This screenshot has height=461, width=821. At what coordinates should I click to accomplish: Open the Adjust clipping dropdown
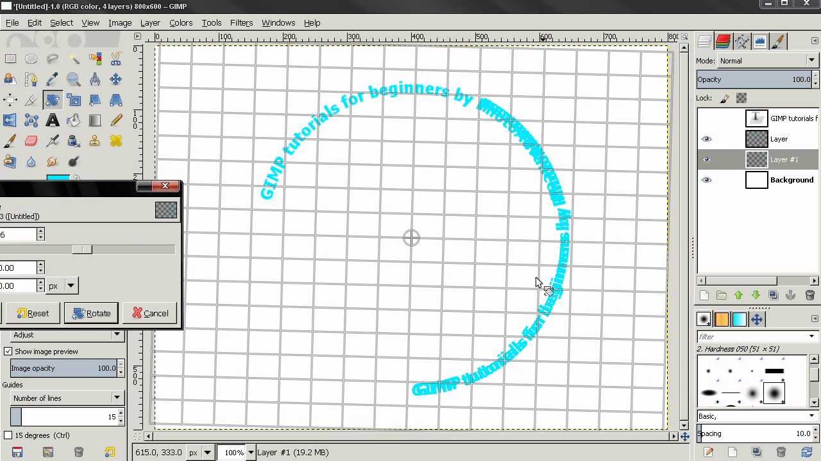(67, 335)
